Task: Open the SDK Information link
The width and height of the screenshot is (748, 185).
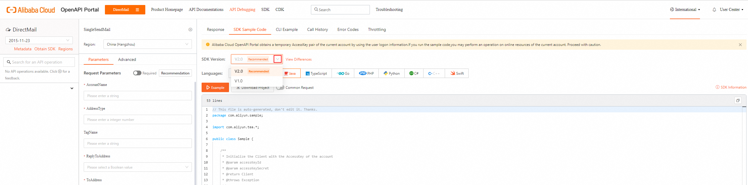Action: pyautogui.click(x=731, y=87)
